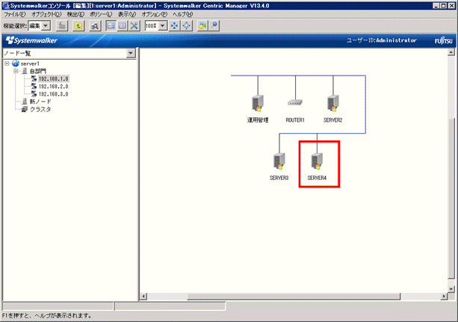This screenshot has height=322, width=458.
Task: Click the map horizontal scrollbar left arrow
Action: (x=143, y=297)
